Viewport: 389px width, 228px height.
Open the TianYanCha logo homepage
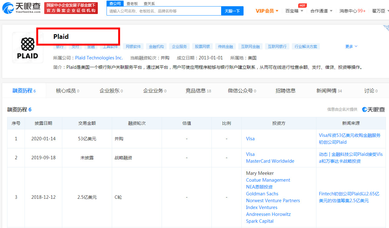[x=21, y=8]
